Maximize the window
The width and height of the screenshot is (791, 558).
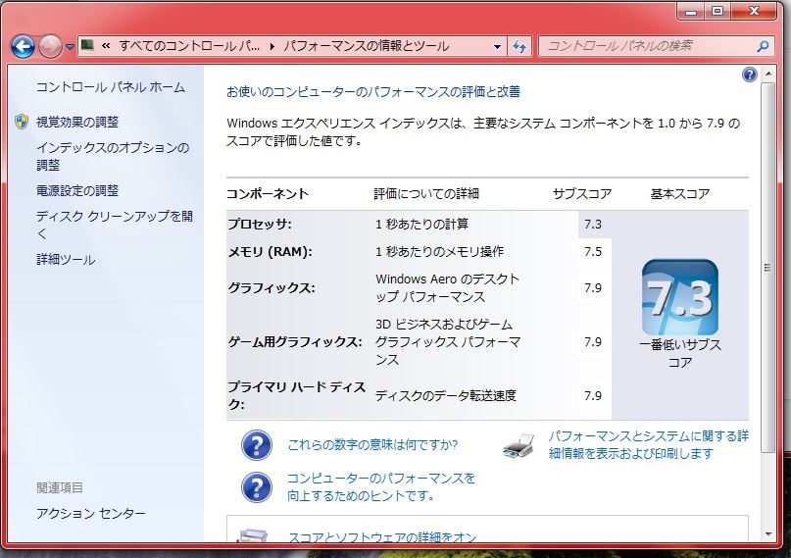coord(717,11)
